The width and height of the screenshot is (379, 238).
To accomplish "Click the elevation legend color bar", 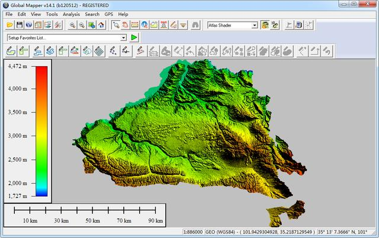I will point(41,130).
